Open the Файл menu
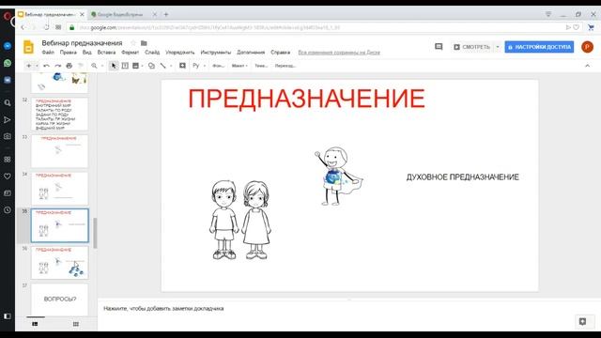The image size is (601, 338). point(48,53)
